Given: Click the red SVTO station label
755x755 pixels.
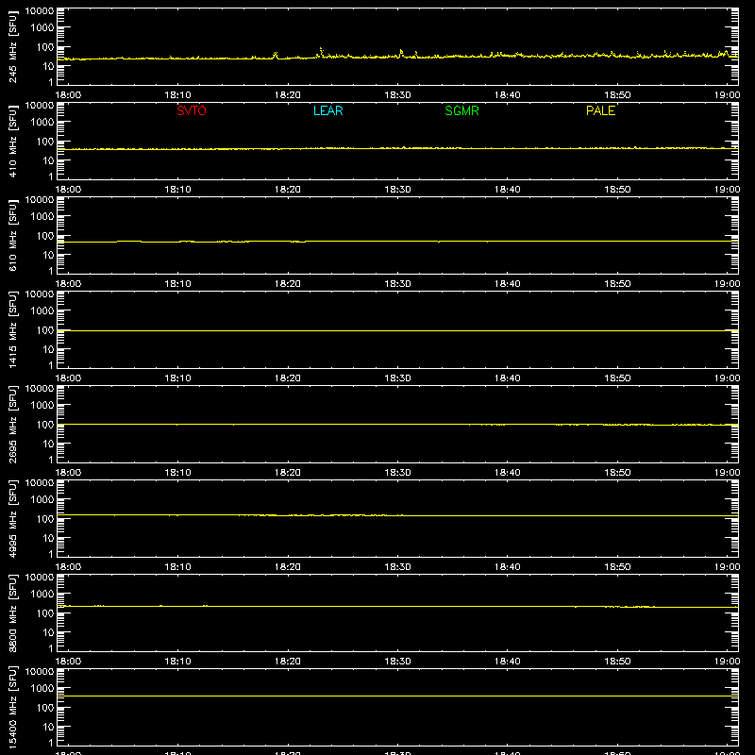Looking at the screenshot, I should tap(192, 110).
